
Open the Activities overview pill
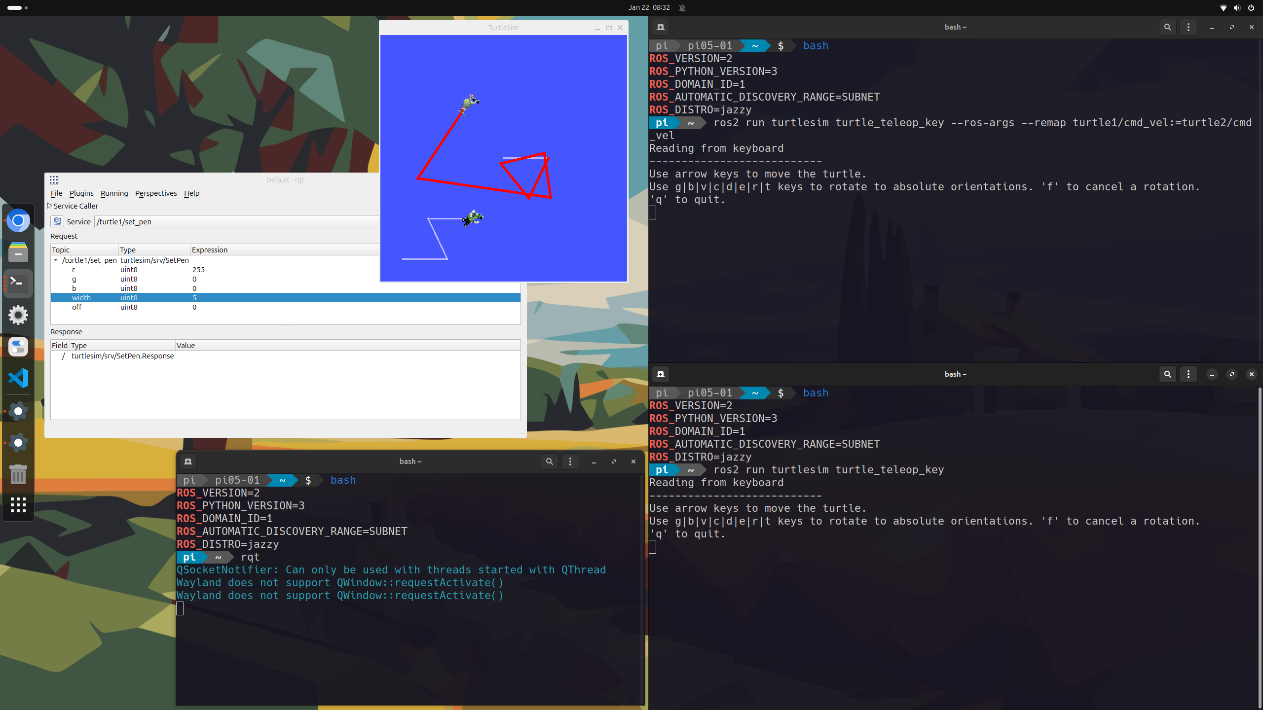point(15,7)
